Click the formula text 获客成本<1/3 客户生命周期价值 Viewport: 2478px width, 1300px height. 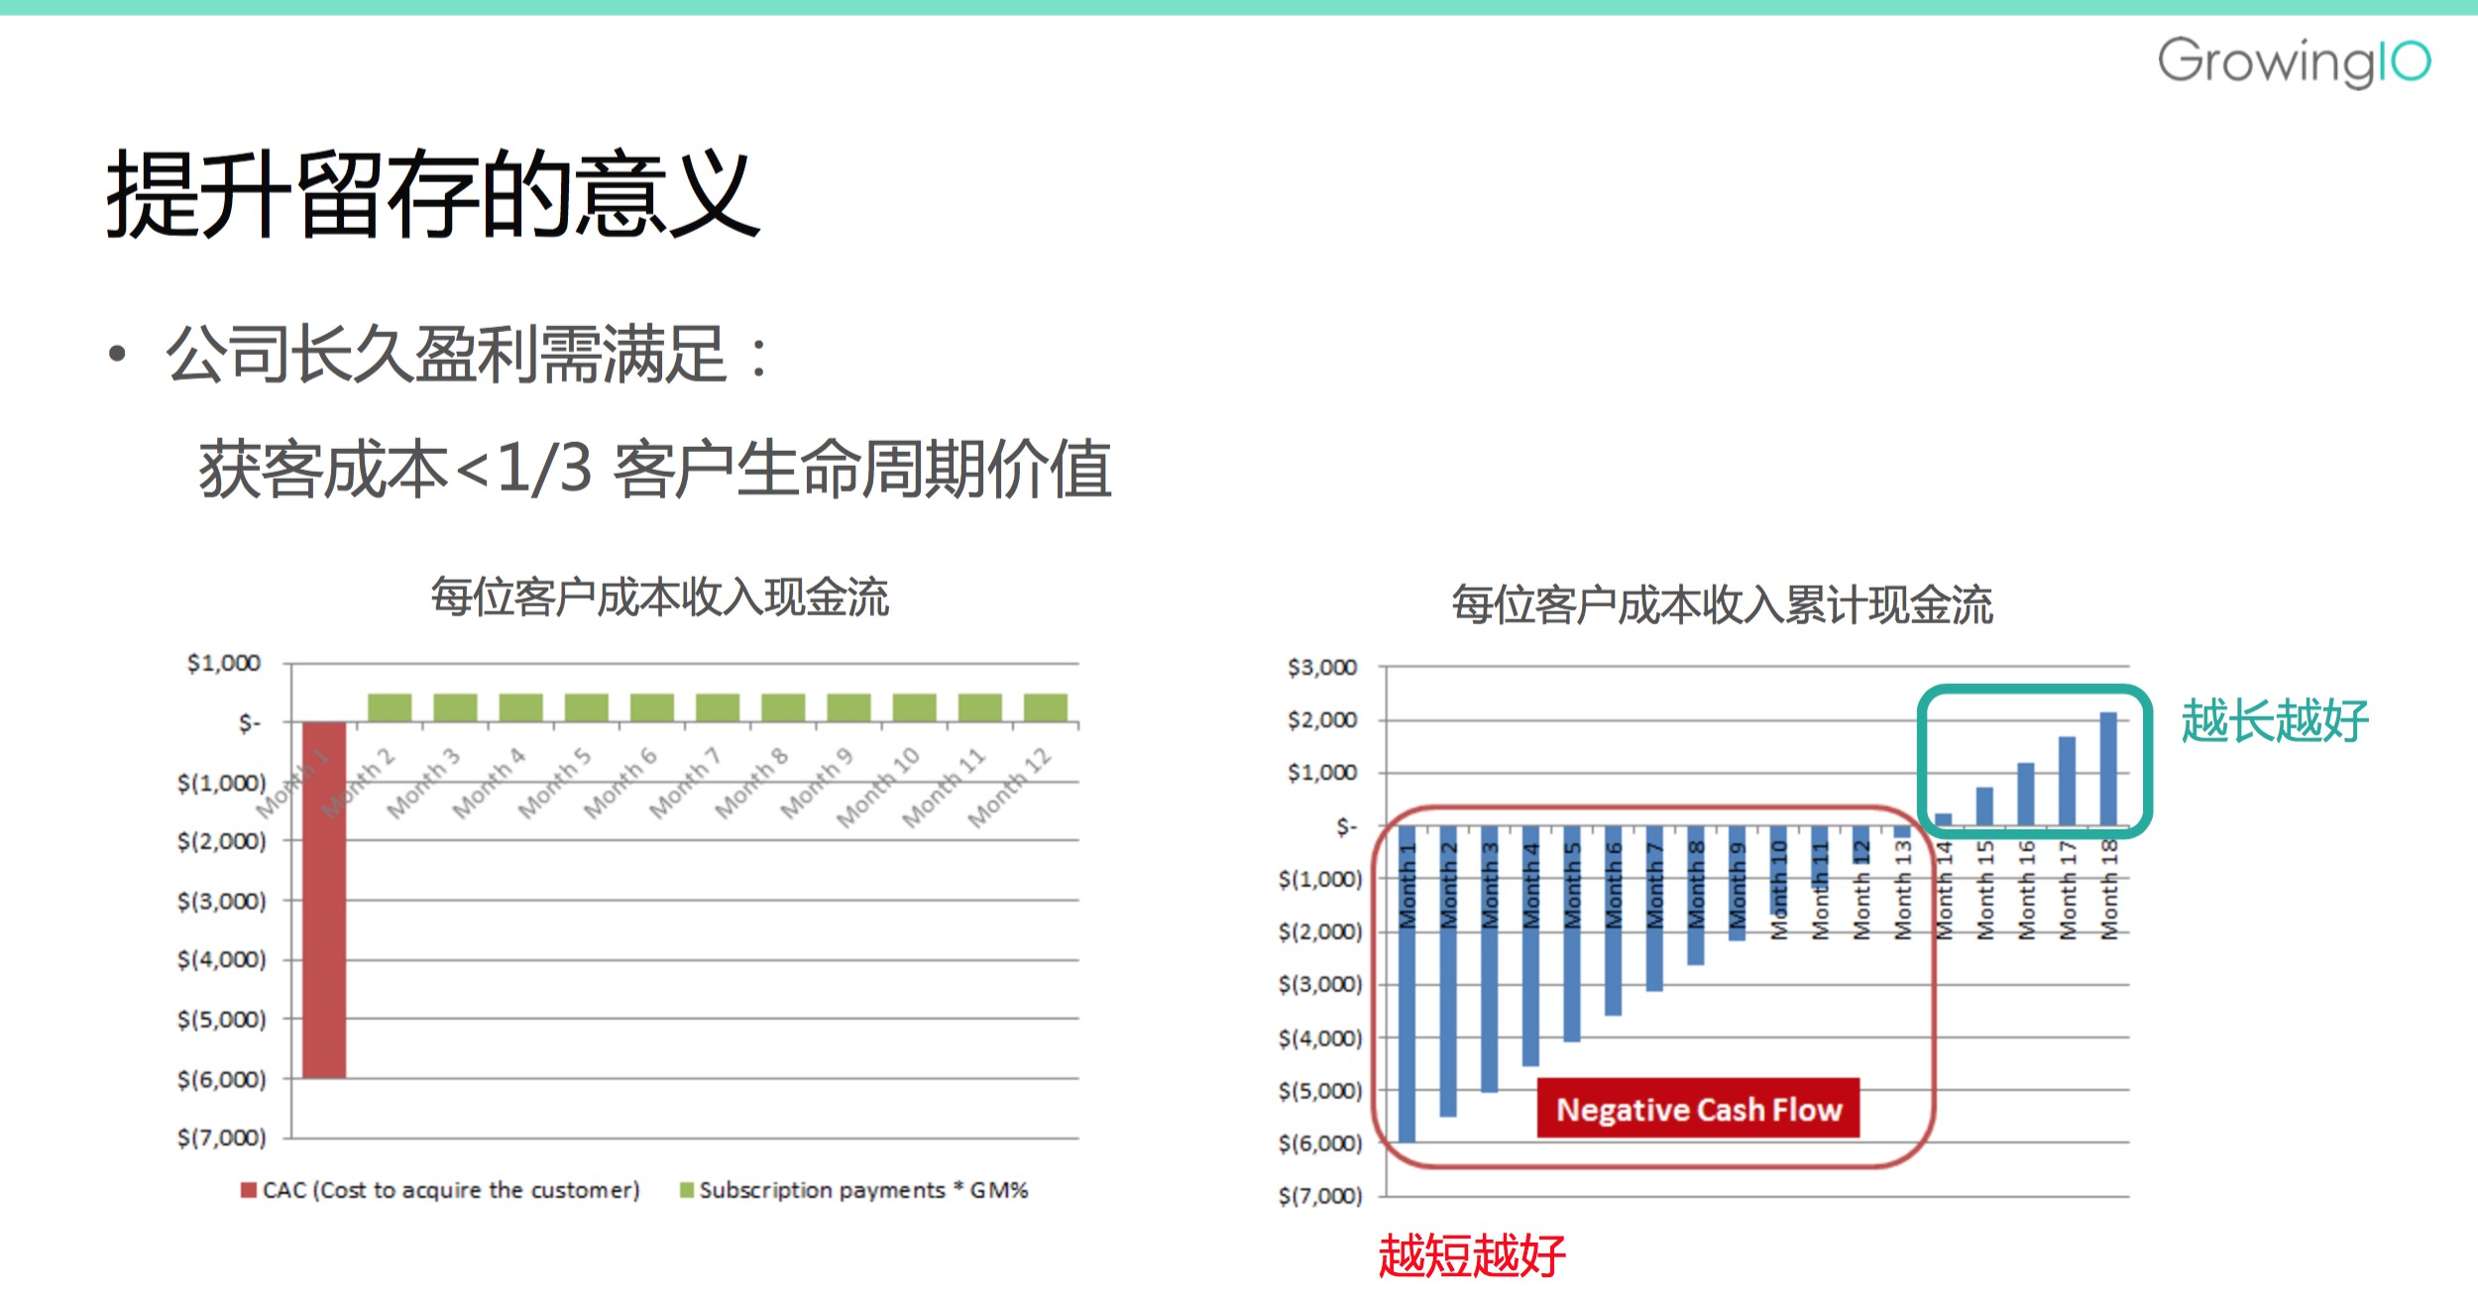(654, 469)
